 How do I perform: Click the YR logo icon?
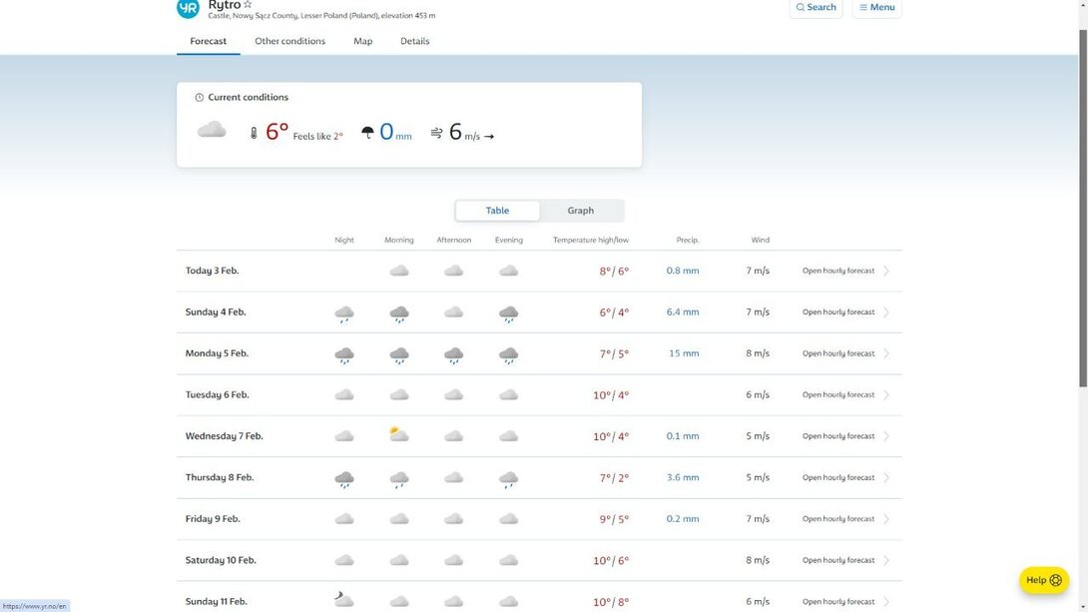[x=188, y=7]
